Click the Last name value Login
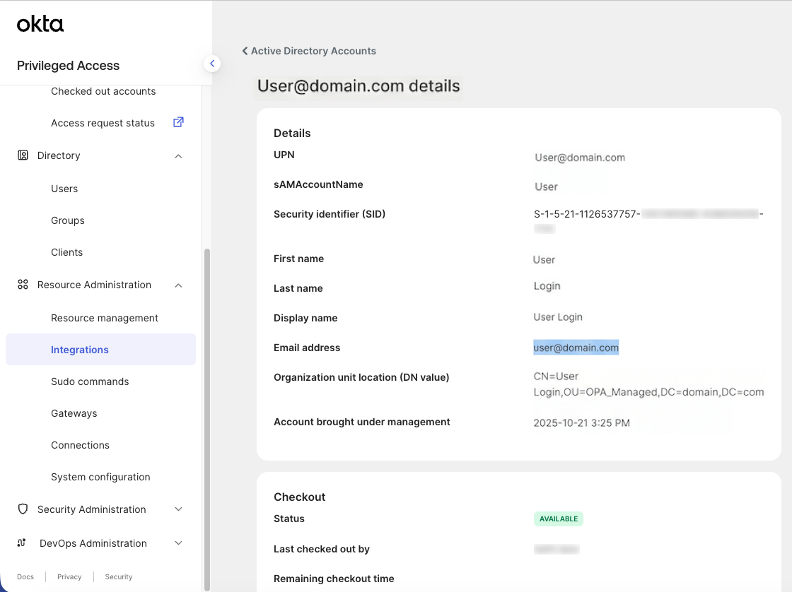 547,286
